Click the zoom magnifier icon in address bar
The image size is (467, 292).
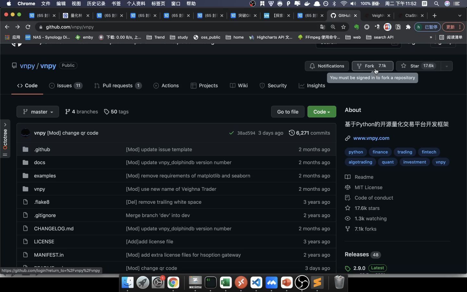click(333, 27)
